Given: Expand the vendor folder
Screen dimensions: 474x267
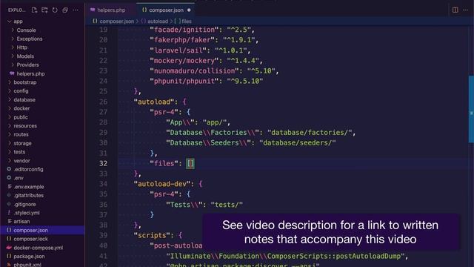Looking at the screenshot, I should 10,161.
